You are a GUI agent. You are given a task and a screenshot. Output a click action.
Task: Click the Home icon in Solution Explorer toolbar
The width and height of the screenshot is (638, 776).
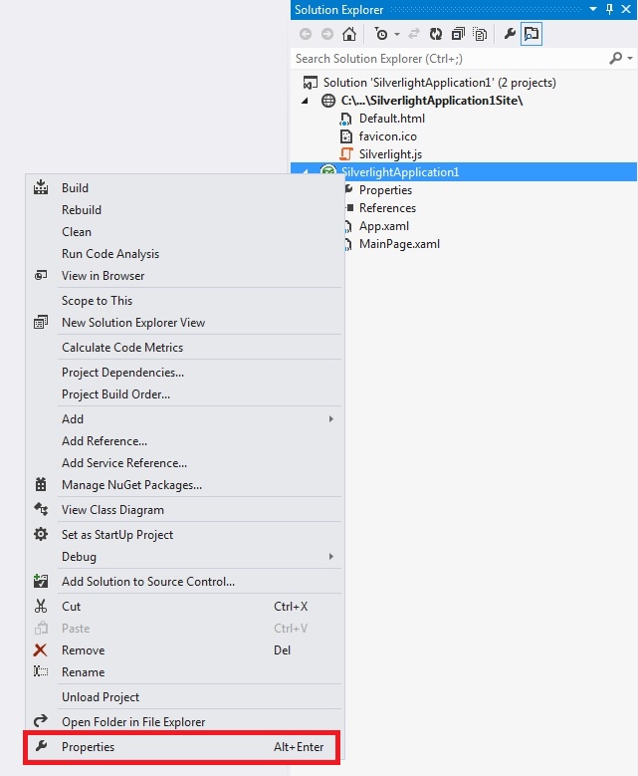(x=348, y=34)
